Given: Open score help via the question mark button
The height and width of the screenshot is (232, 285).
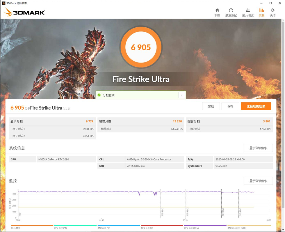Looking at the screenshot, I should (181, 95).
